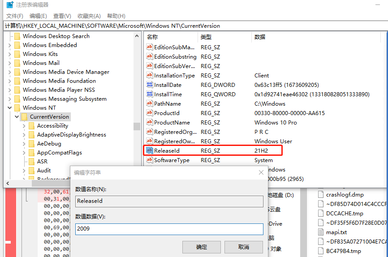The height and width of the screenshot is (257, 388).
Task: Open the 文件(F) menu
Action: 15,16
